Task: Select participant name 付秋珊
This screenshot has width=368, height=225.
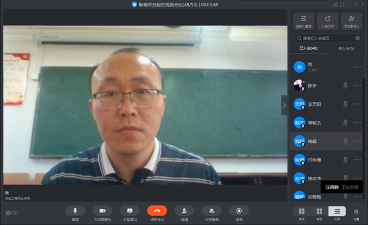Action: 314,160
